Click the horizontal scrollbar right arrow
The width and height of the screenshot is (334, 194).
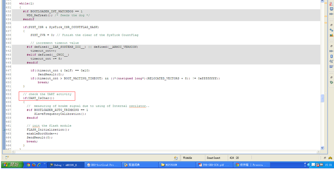coord(318,152)
